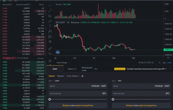Click the buy amount slider start handle

pyautogui.click(x=50, y=99)
